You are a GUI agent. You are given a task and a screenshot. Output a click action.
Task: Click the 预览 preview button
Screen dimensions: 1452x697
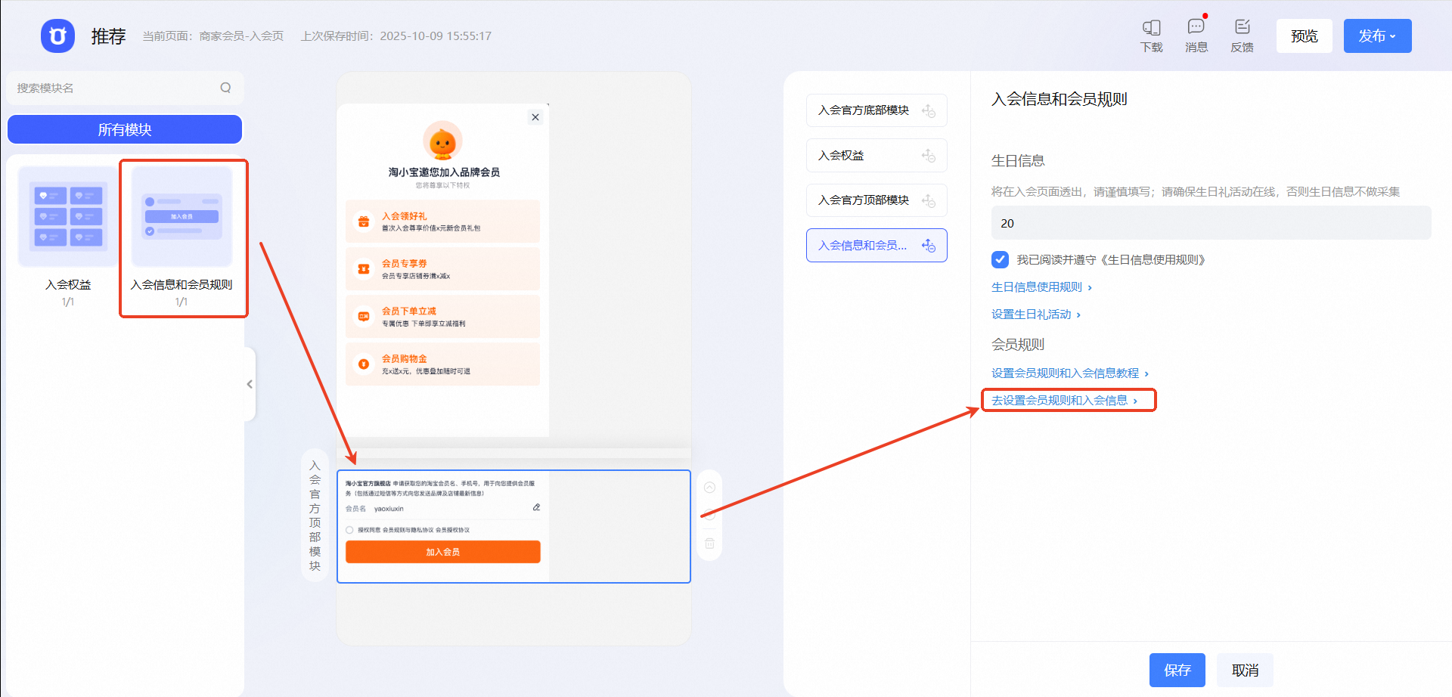[1305, 36]
